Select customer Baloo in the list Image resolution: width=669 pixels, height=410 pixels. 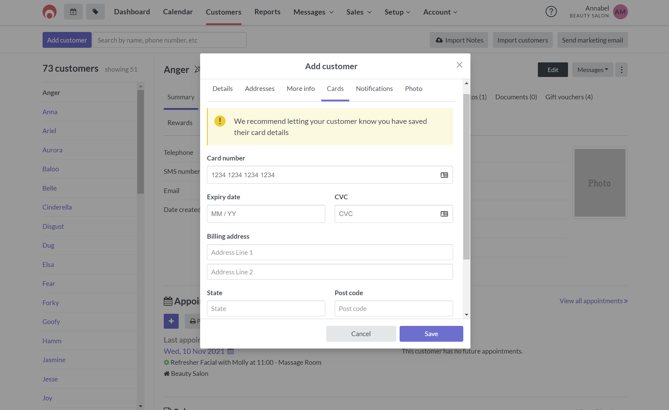point(50,169)
